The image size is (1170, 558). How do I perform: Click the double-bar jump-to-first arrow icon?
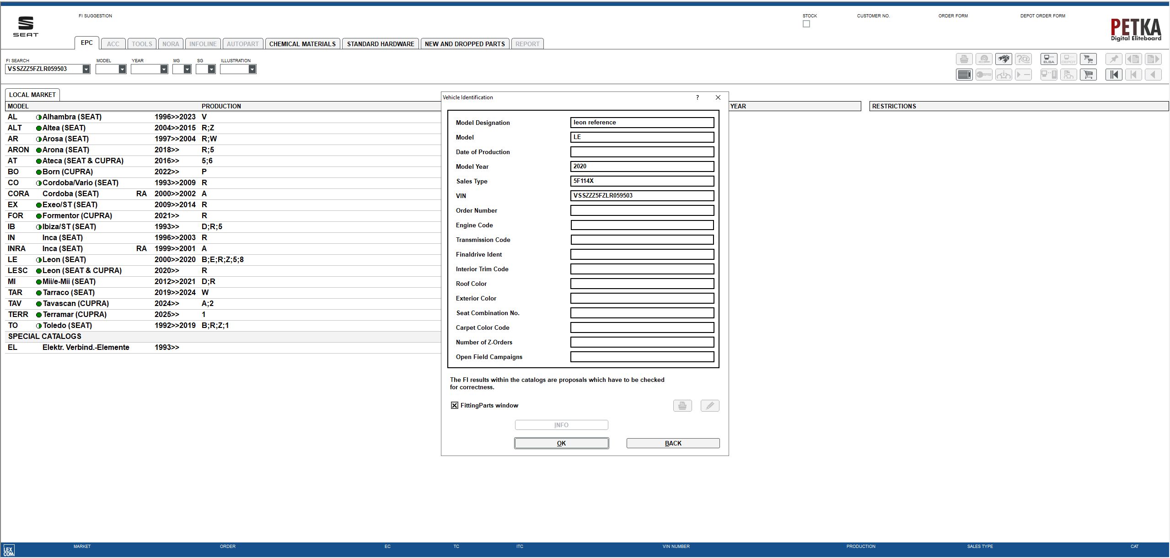pyautogui.click(x=1114, y=75)
